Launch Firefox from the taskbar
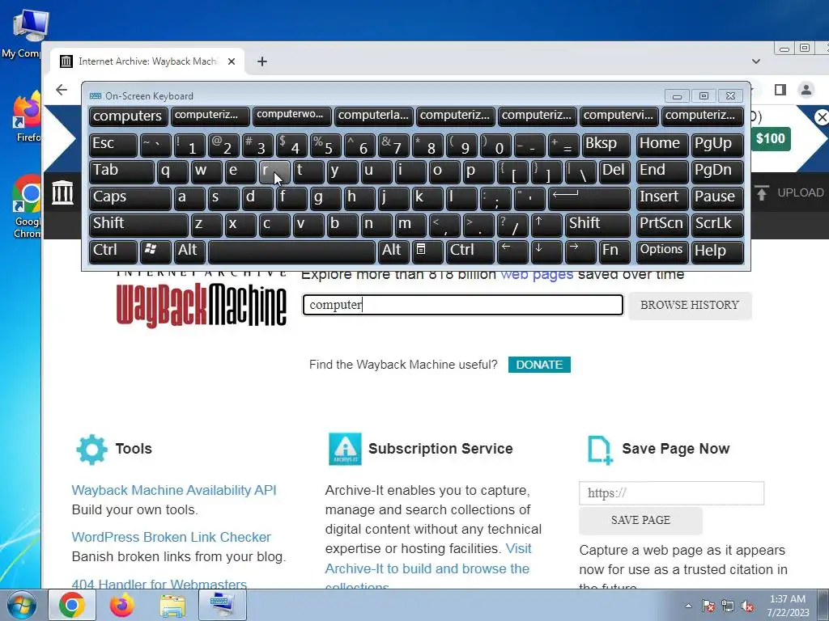The width and height of the screenshot is (829, 621). pos(121,605)
